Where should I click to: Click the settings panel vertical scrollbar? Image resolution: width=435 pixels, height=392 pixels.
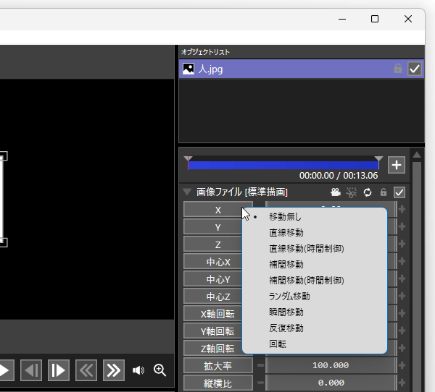[x=417, y=277]
